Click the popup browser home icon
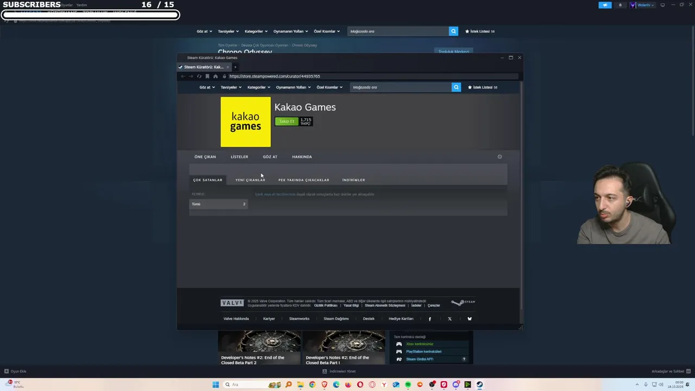The height and width of the screenshot is (391, 695). click(x=215, y=76)
